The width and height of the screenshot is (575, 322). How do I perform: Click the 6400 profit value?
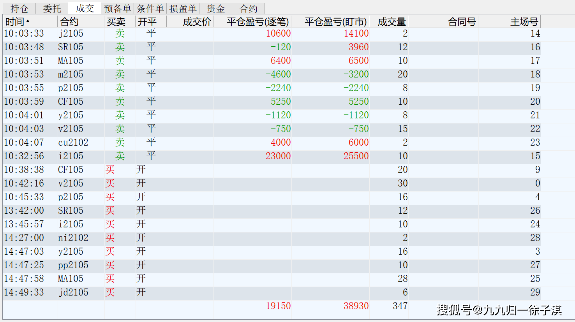point(280,61)
